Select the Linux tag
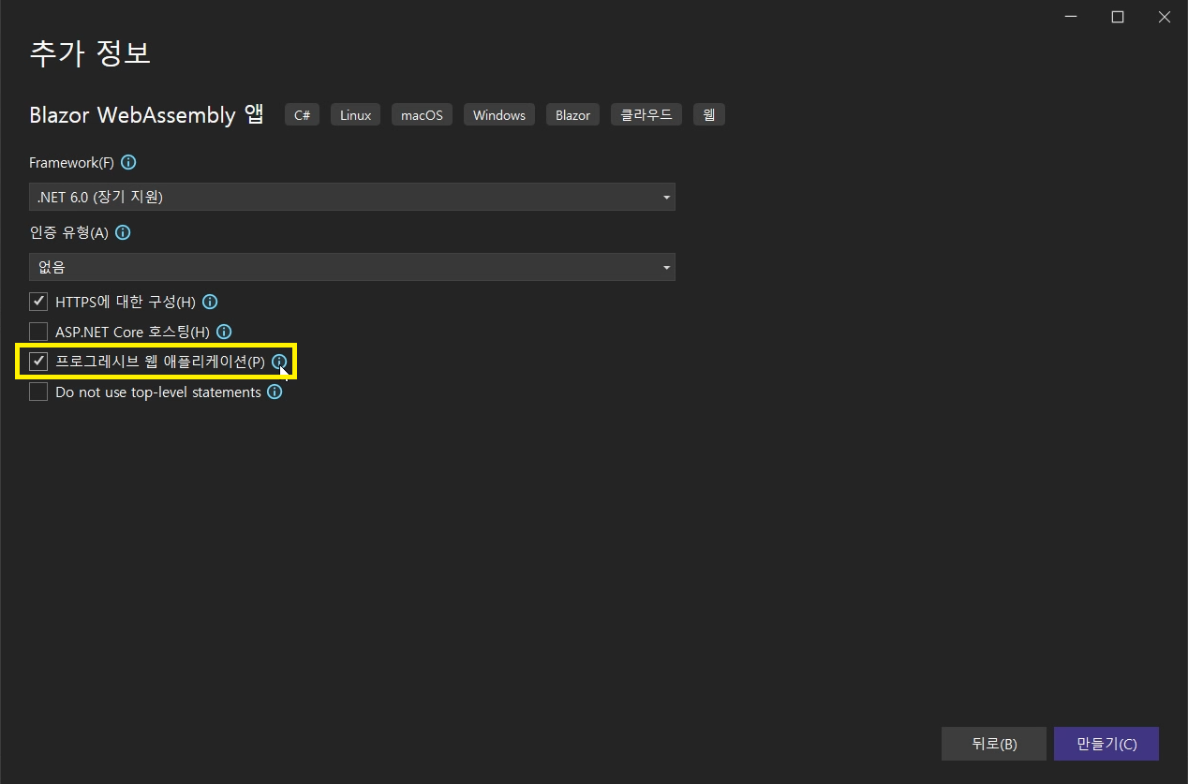Screen dimensions: 1188x784 pyautogui.click(x=355, y=115)
